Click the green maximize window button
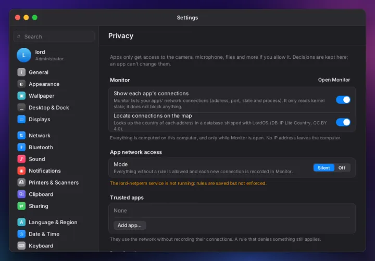 point(35,18)
